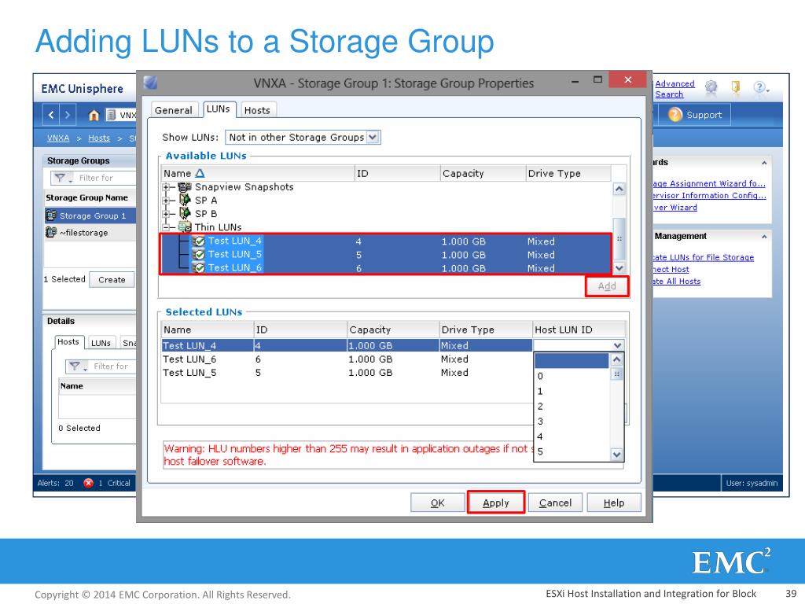This screenshot has height=604, width=805.
Task: Click the forward arrow in Unisphere navigation
Action: coord(68,115)
